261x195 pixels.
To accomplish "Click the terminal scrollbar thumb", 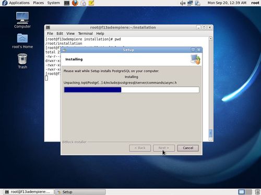I will click(210, 133).
